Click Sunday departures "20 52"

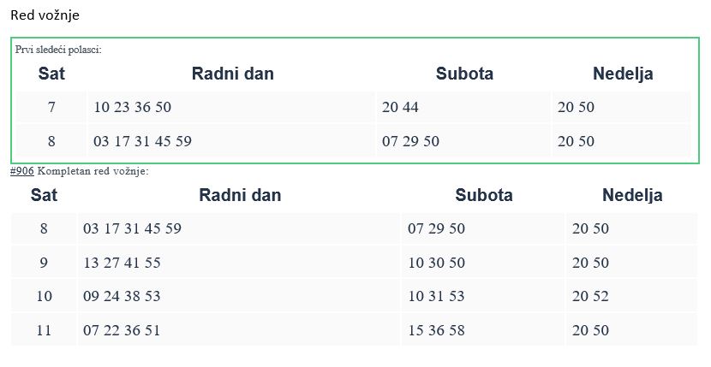(590, 297)
